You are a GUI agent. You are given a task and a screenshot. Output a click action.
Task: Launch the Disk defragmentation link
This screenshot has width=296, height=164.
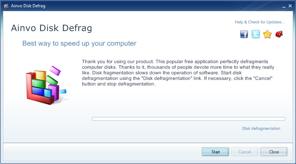[x=261, y=128]
